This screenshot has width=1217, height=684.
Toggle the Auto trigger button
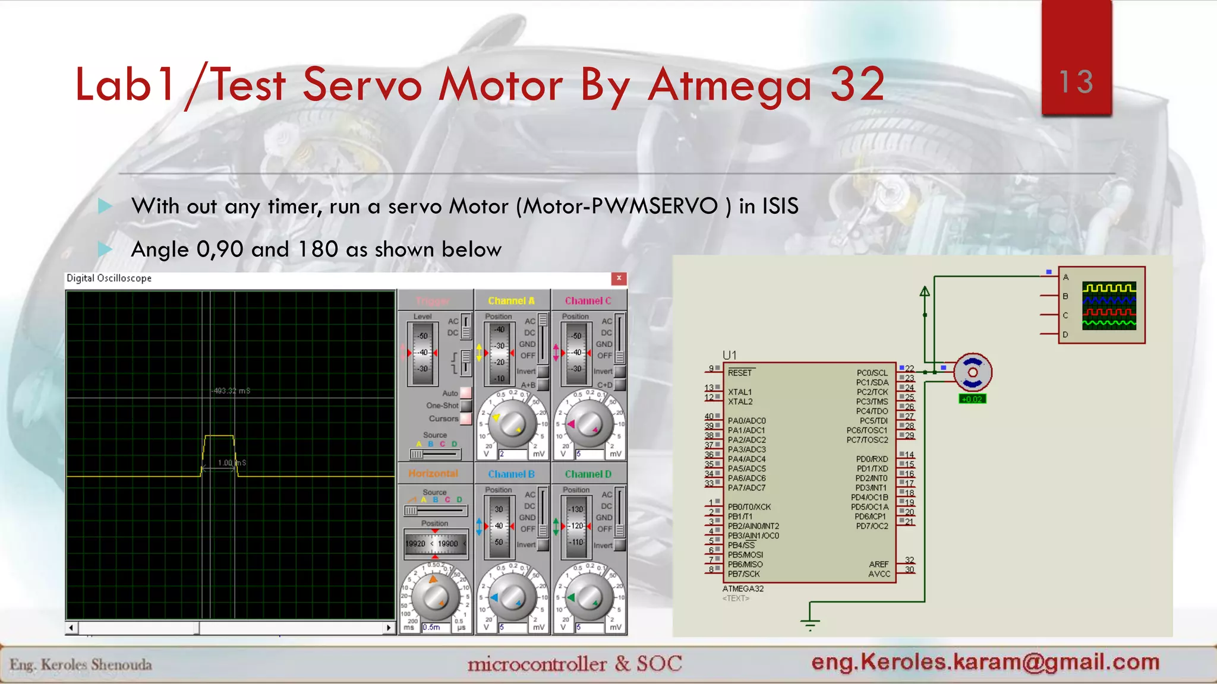(x=466, y=392)
